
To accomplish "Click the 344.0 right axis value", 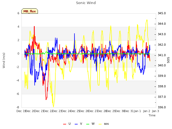I will [162, 24].
